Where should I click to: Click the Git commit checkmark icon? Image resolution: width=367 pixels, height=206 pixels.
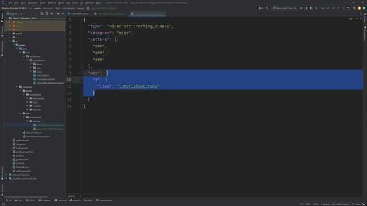coord(333,8)
